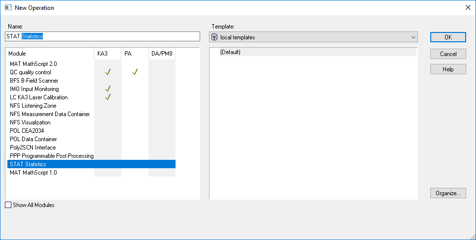This screenshot has height=240, width=476.
Task: Click the Name input field
Action: 103,36
